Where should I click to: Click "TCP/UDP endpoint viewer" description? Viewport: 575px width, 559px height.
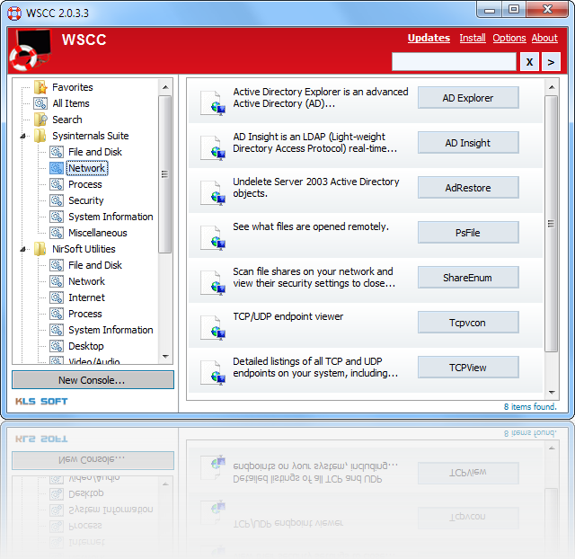(x=288, y=316)
